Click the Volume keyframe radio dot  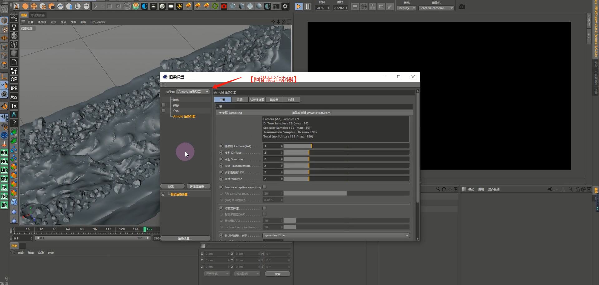(221, 179)
